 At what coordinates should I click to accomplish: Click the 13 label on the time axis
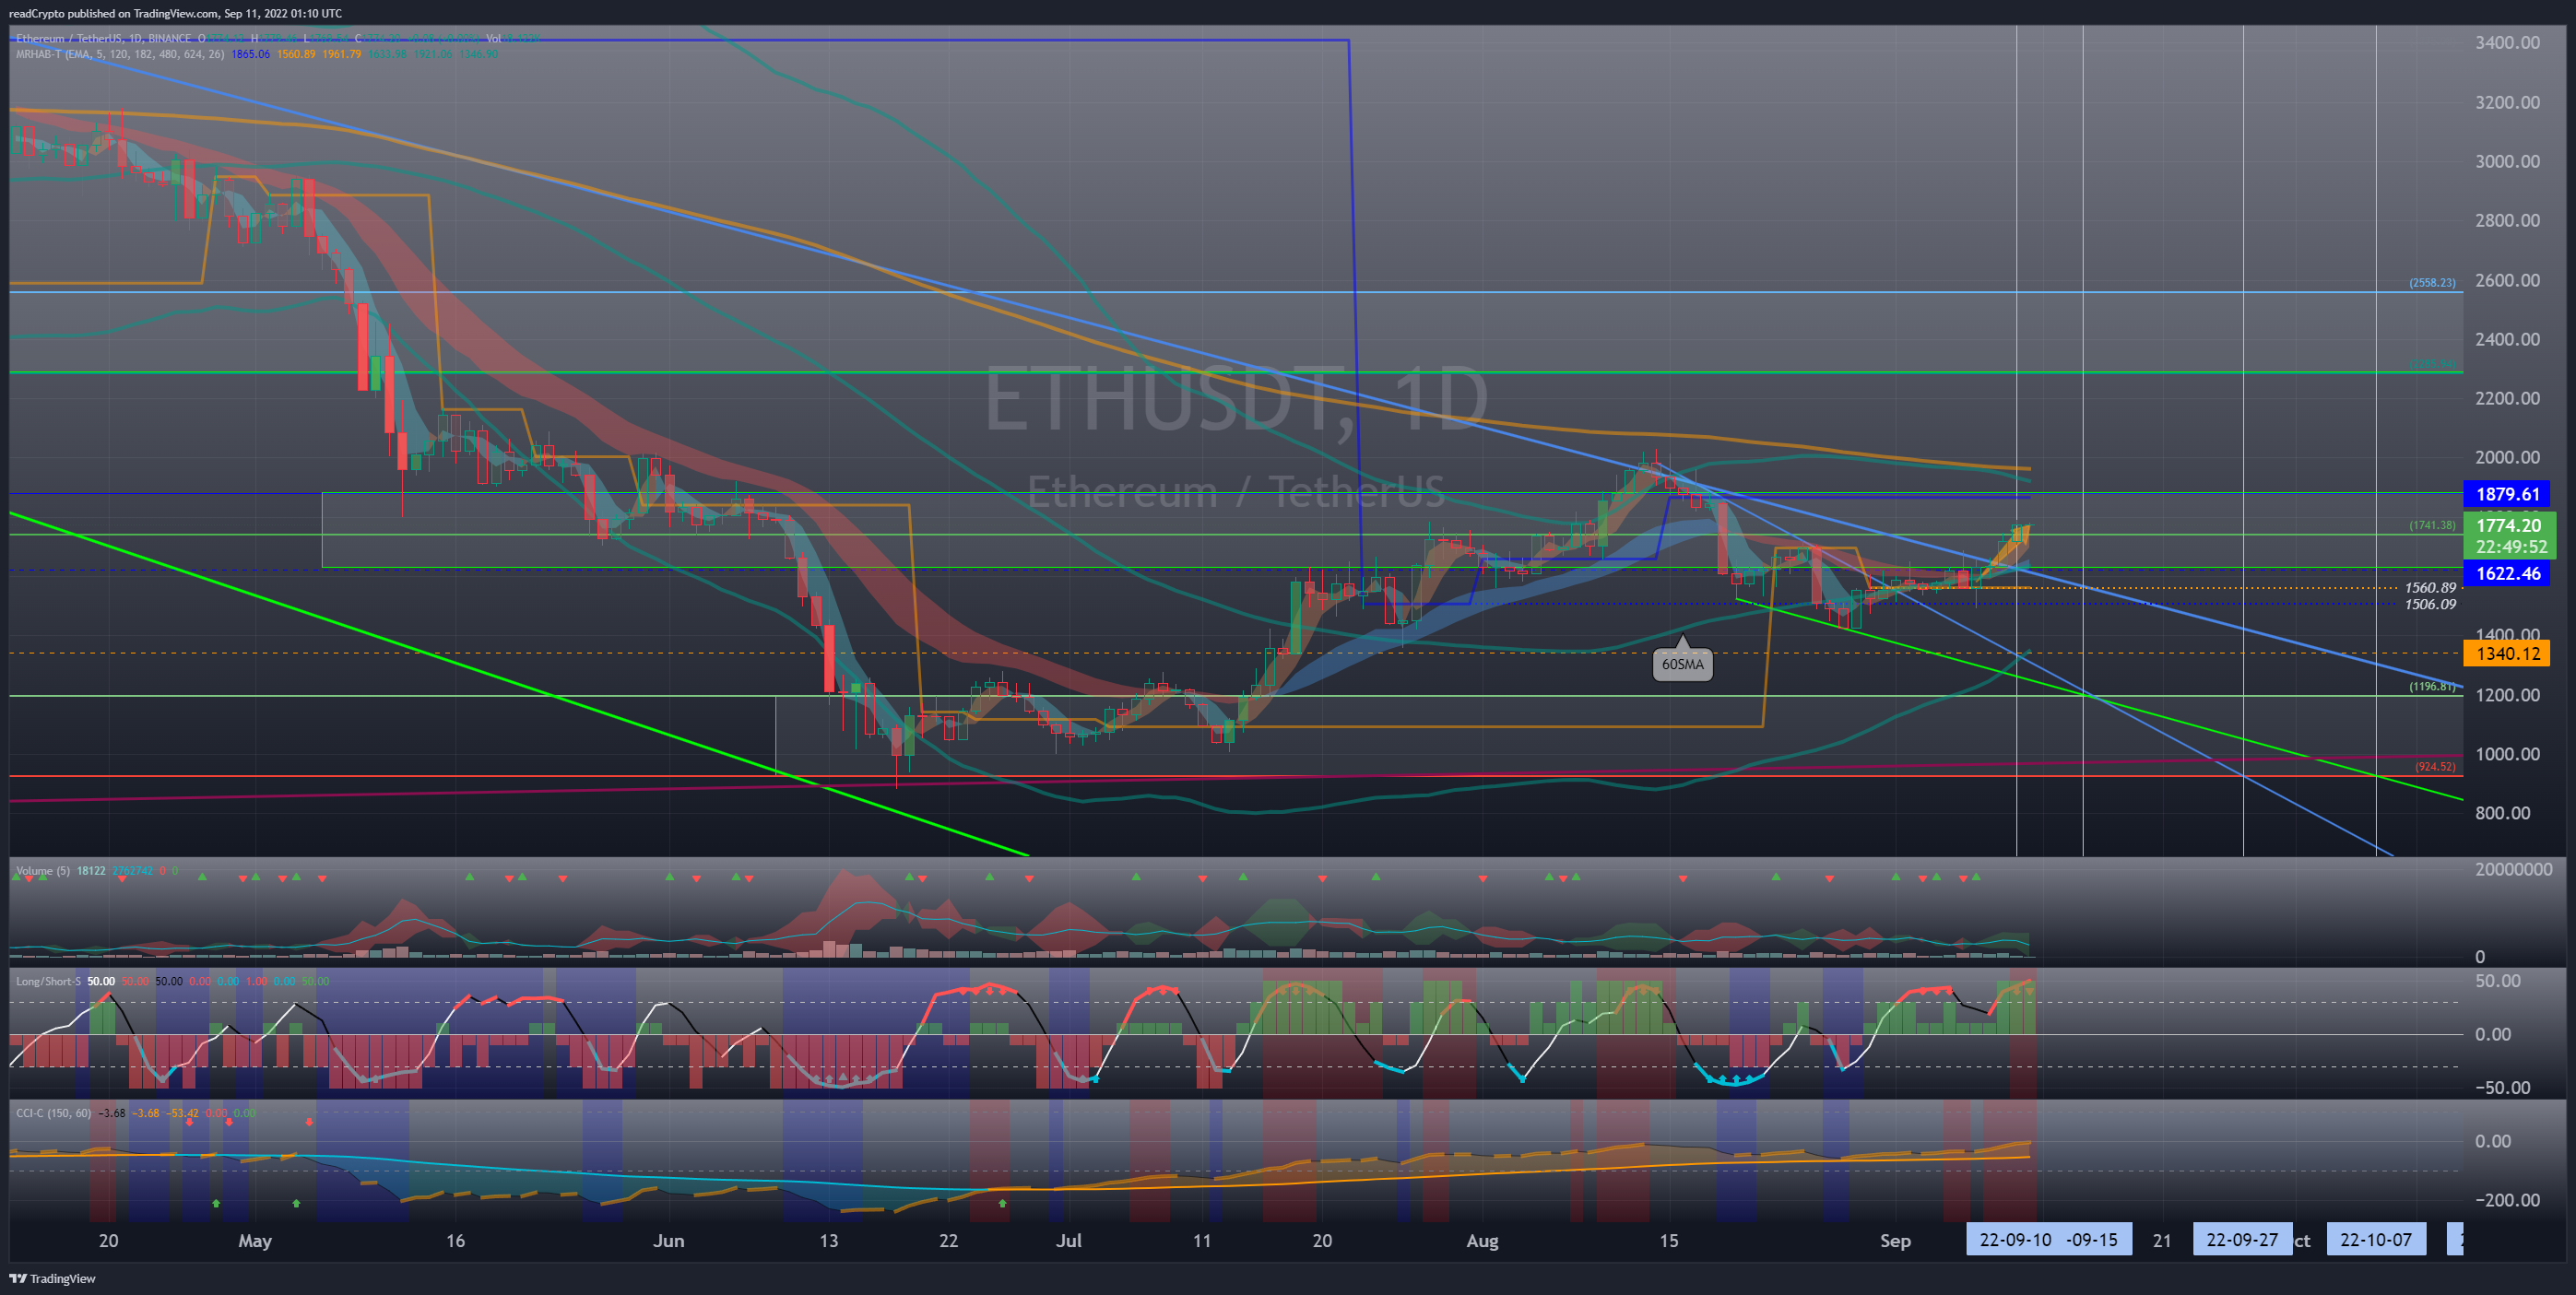click(829, 1241)
